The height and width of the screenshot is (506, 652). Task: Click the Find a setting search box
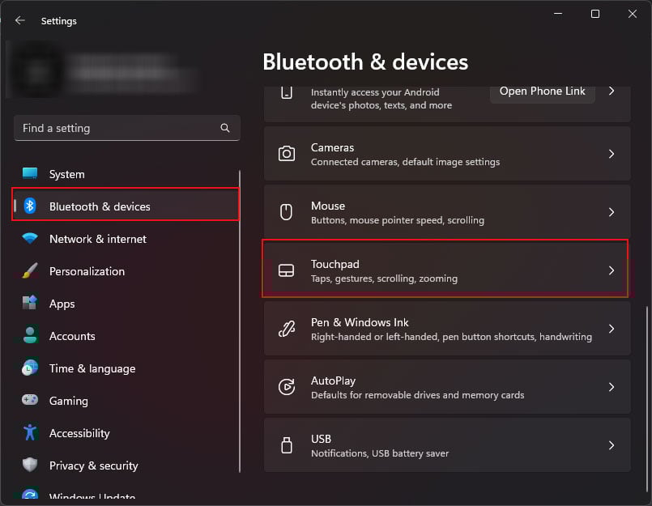click(117, 128)
